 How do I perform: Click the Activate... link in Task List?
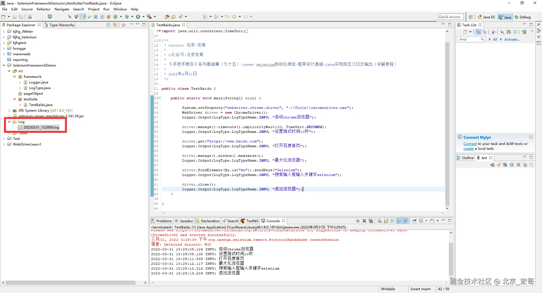tap(512, 39)
